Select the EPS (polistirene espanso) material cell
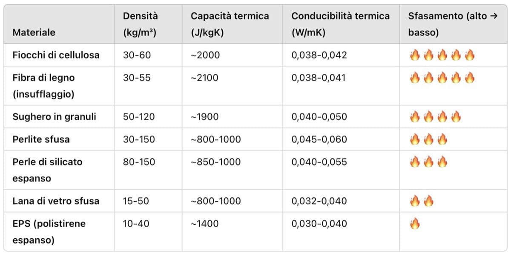511x255 pixels. (49, 232)
